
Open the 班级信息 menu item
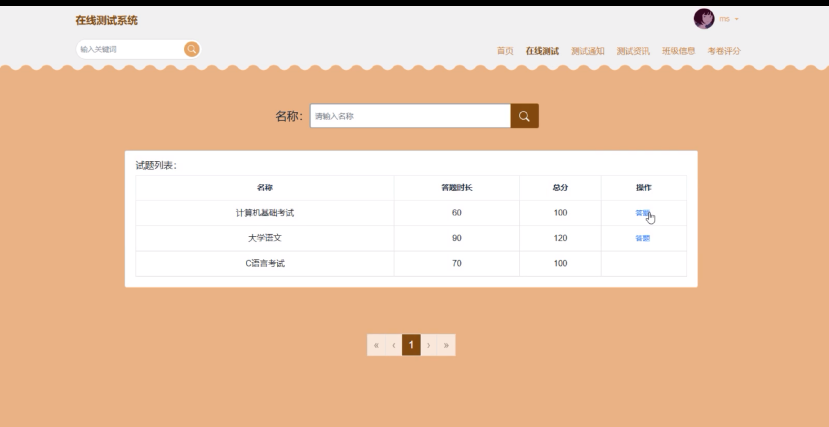click(x=679, y=51)
